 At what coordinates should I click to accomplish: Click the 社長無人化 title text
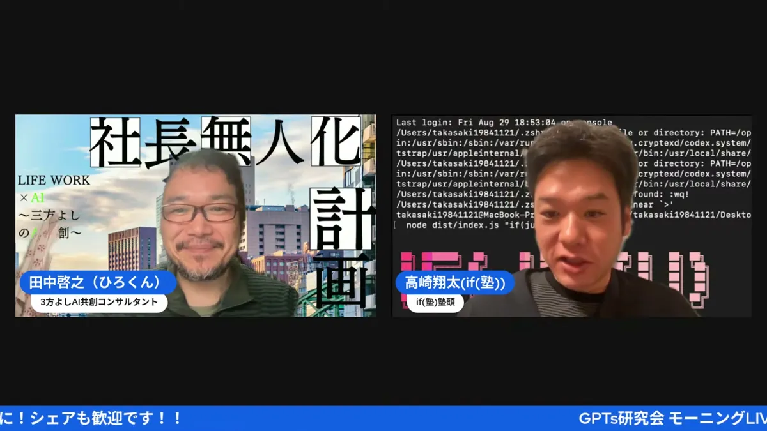pos(225,142)
